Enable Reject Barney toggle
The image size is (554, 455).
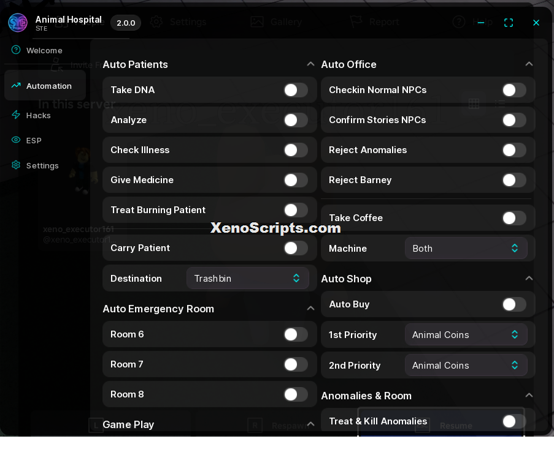[x=514, y=180]
